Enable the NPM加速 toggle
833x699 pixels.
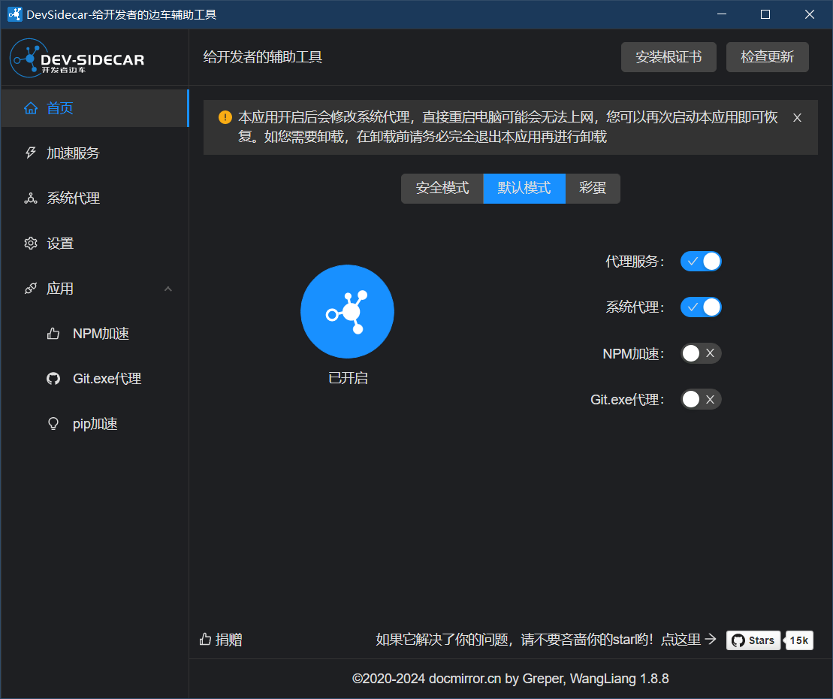point(700,353)
